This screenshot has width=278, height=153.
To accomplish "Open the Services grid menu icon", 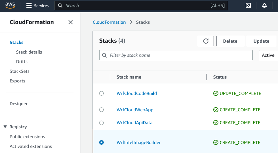I will tap(29, 6).
